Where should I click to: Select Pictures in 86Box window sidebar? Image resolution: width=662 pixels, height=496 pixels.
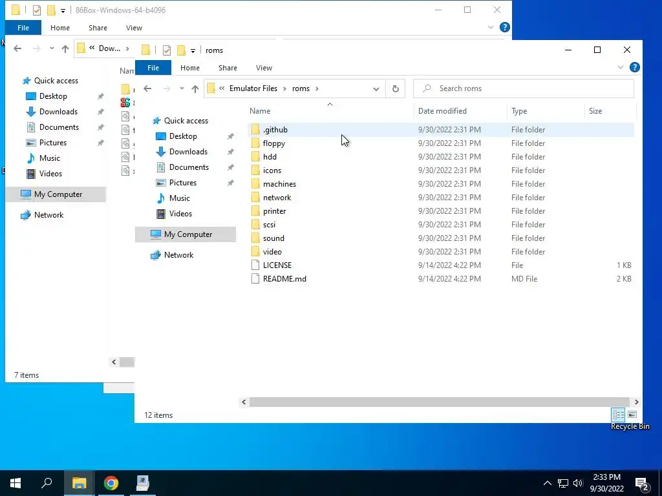point(53,143)
